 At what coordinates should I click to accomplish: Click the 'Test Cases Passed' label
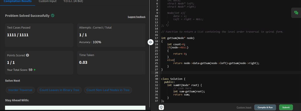tap(19, 27)
